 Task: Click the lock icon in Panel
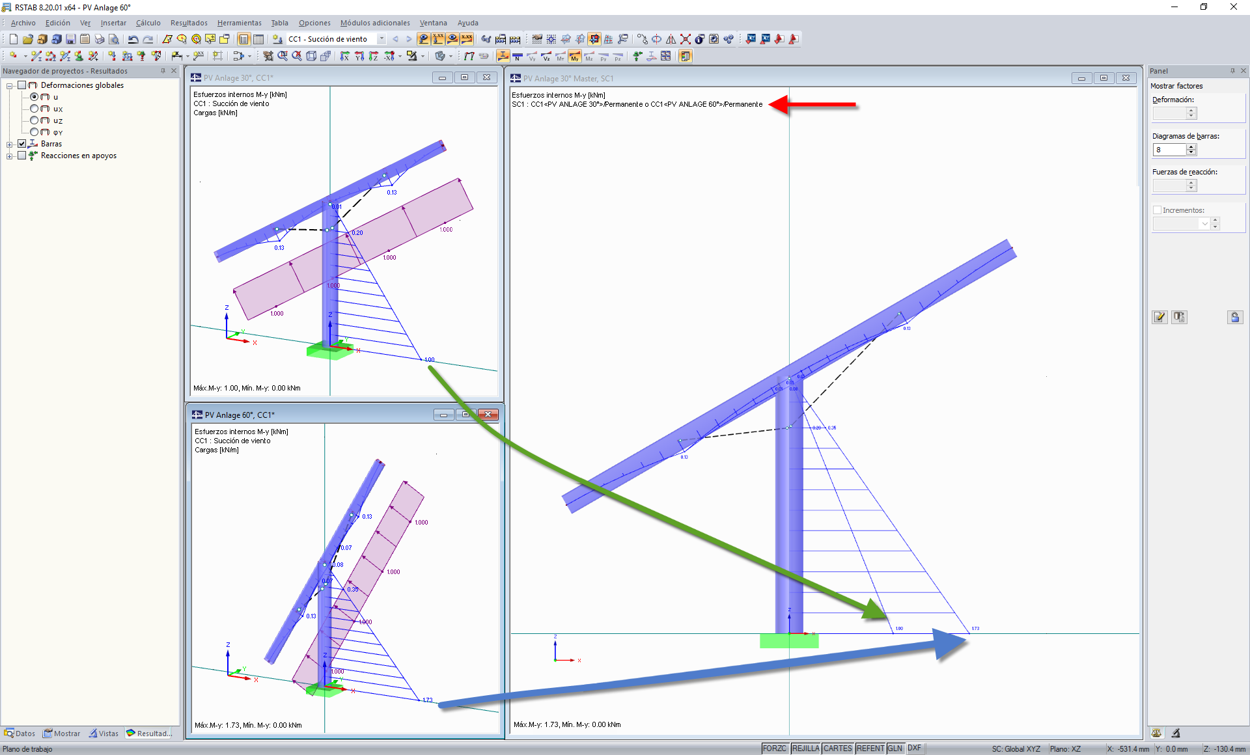click(1234, 317)
